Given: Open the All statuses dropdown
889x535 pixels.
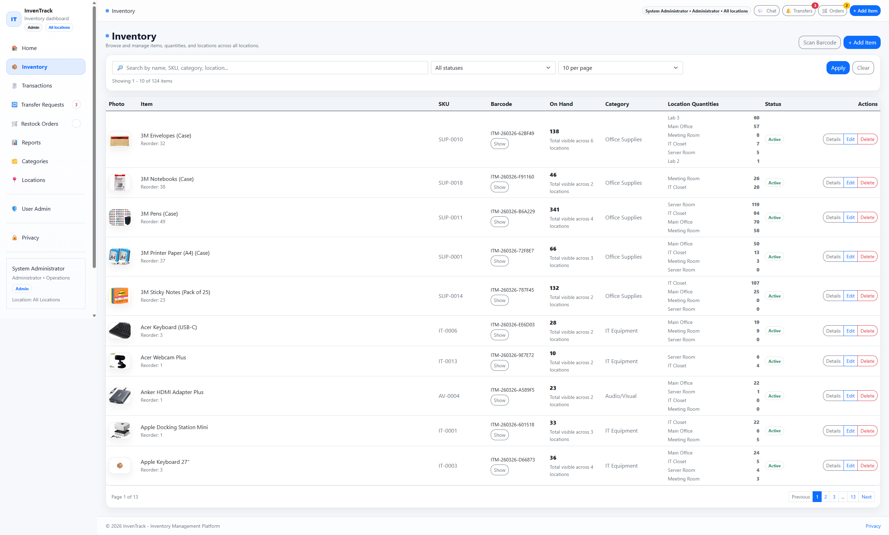Looking at the screenshot, I should click(x=492, y=67).
